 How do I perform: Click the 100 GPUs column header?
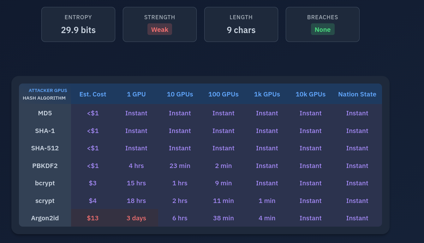tap(224, 94)
